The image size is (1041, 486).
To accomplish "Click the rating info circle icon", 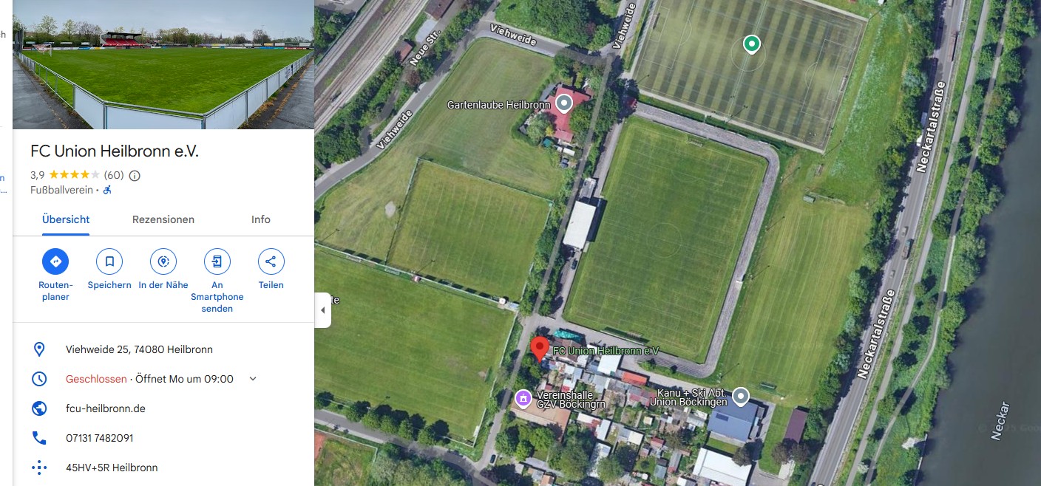I will pyautogui.click(x=135, y=176).
